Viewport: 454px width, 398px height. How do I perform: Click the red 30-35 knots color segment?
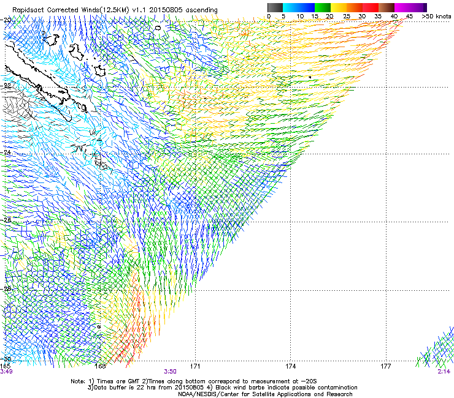(371, 7)
